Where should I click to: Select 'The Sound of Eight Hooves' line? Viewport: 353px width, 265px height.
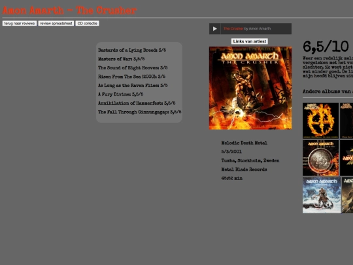(133, 67)
